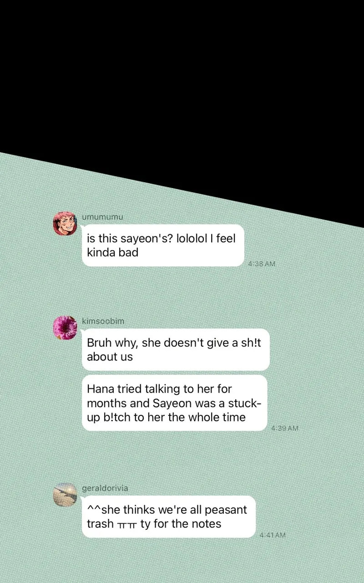Tap the "Bruh why" message bubble
364x583 pixels.
pos(176,350)
